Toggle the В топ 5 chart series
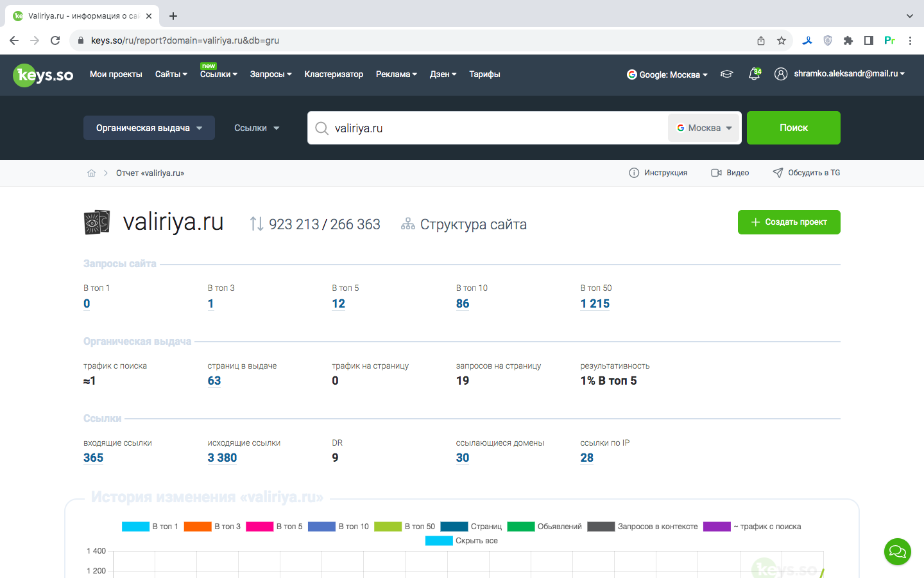Viewport: 924px width, 578px height. [274, 527]
